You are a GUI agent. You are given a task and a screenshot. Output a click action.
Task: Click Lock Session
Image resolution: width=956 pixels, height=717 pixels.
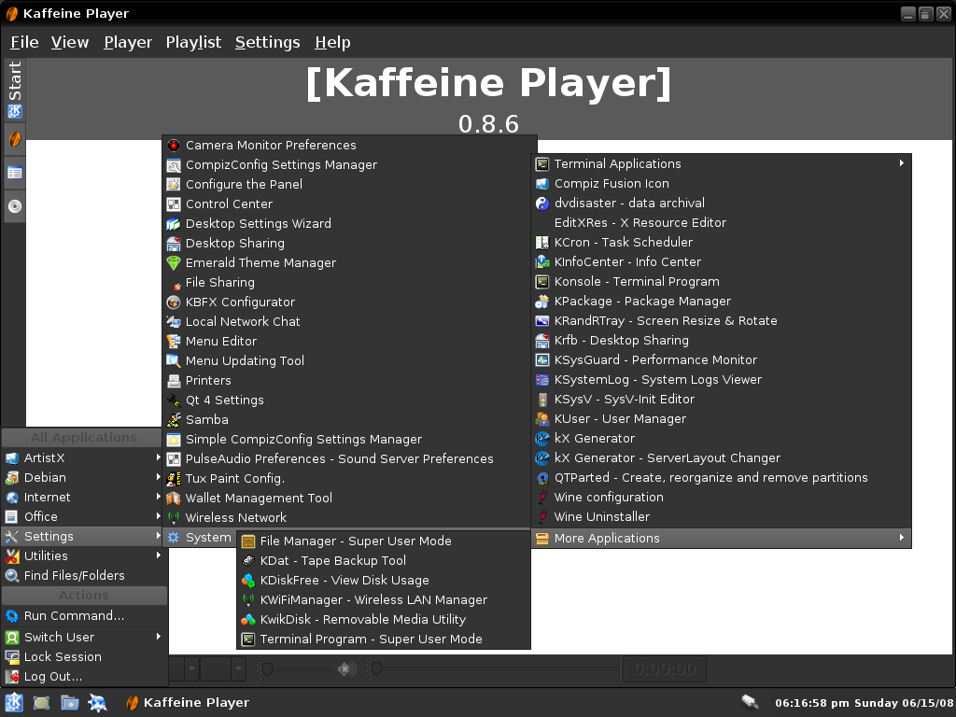tap(84, 656)
